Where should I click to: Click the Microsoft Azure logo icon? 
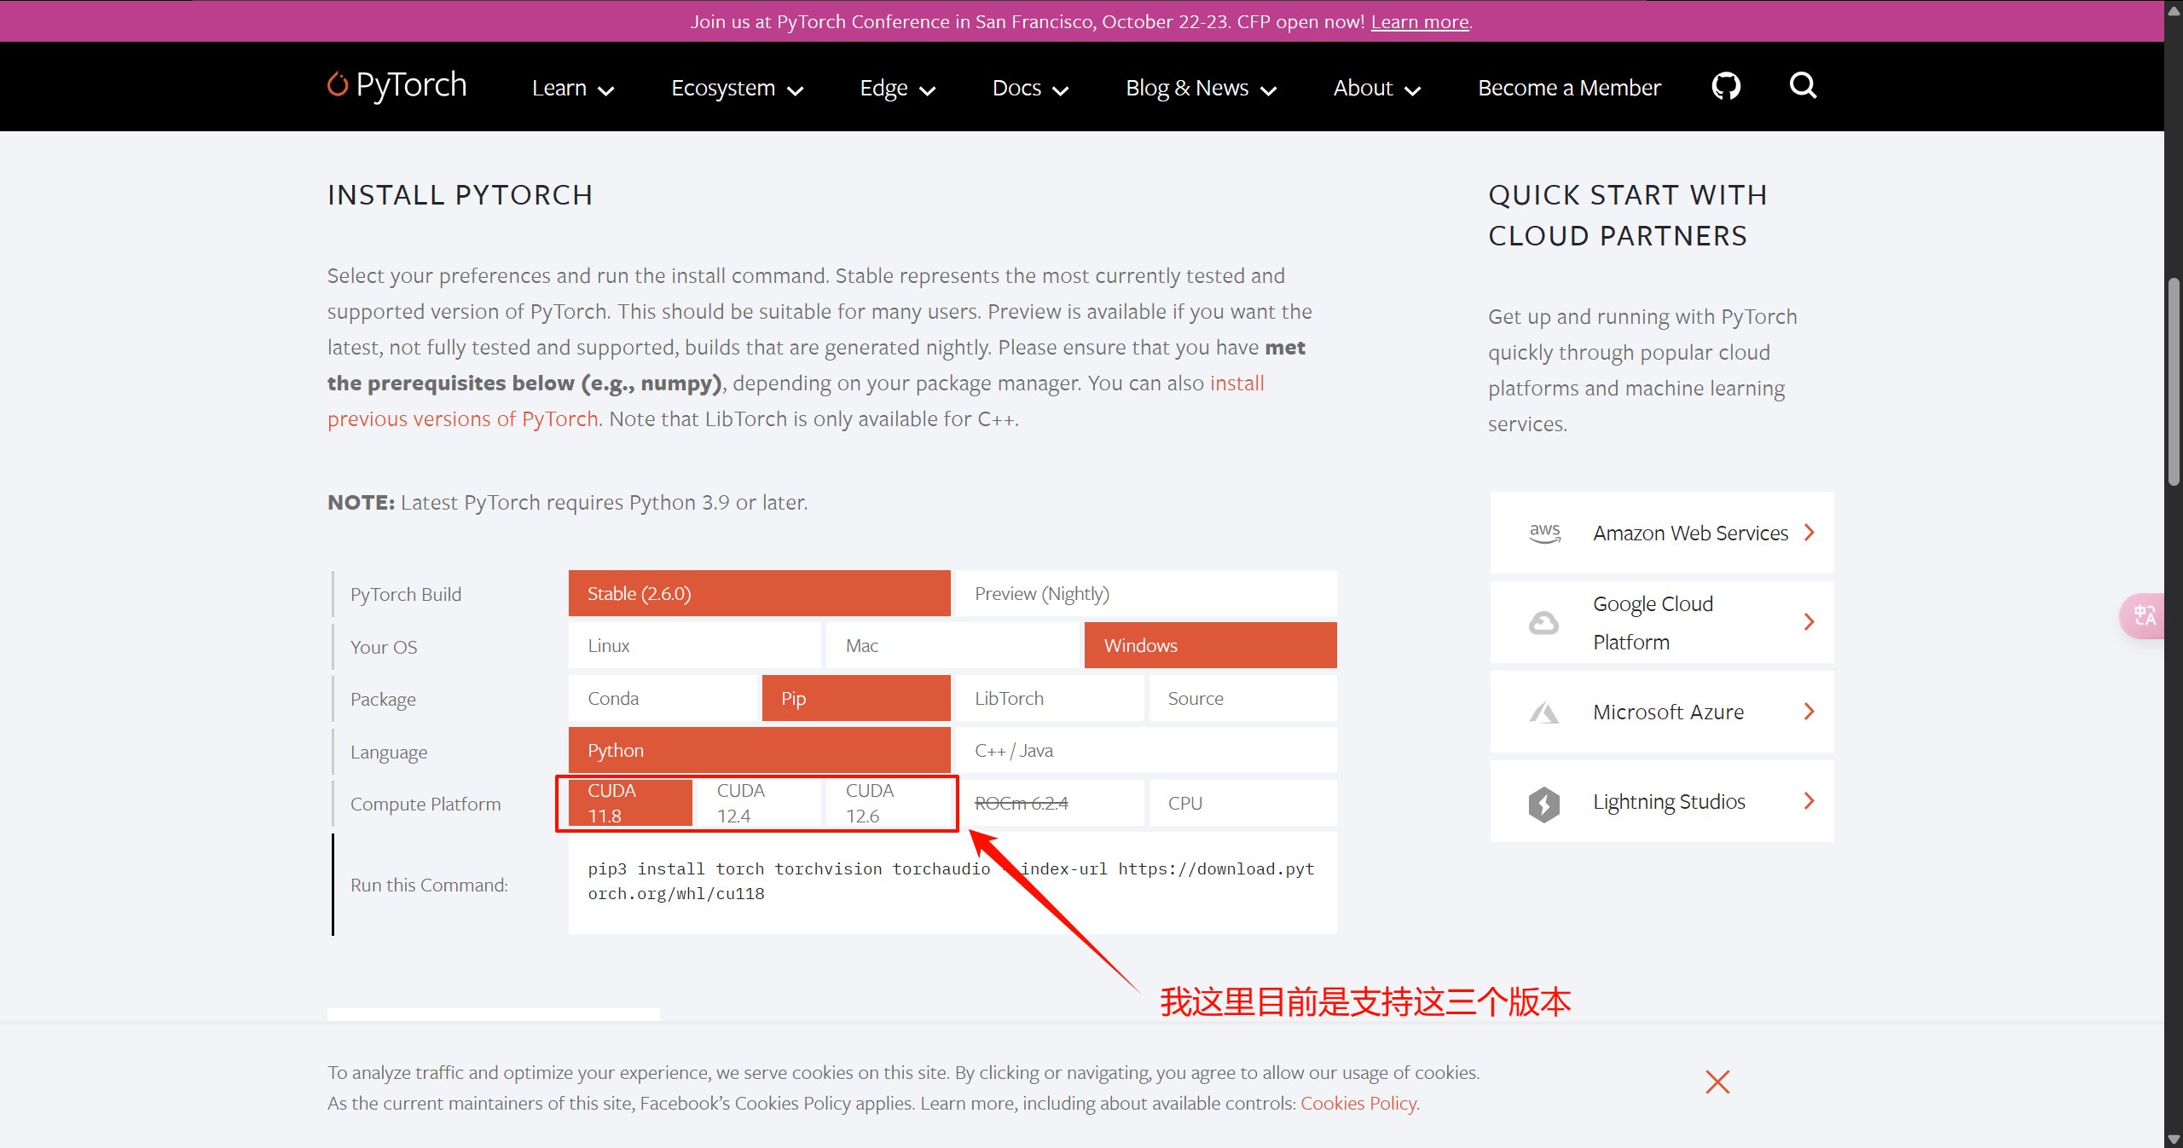tap(1544, 712)
